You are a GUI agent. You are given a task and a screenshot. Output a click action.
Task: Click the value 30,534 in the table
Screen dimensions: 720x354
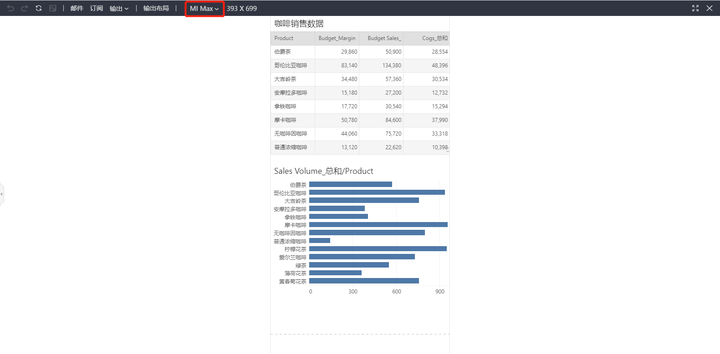(440, 79)
